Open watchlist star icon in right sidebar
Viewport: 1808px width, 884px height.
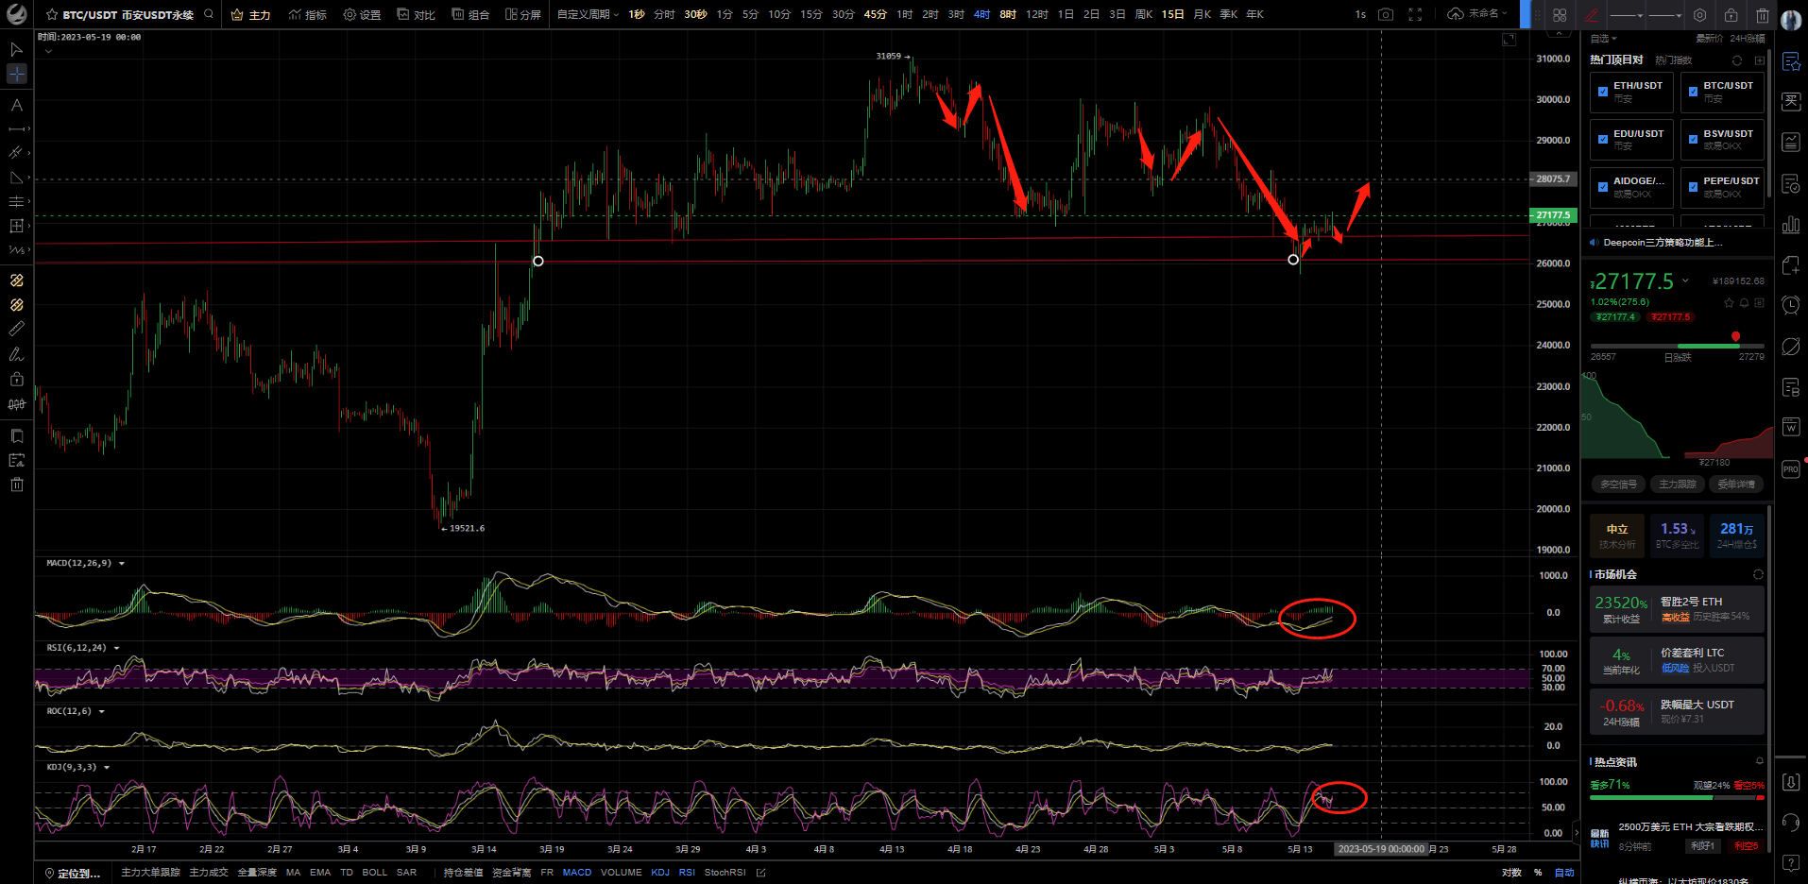(x=1791, y=61)
